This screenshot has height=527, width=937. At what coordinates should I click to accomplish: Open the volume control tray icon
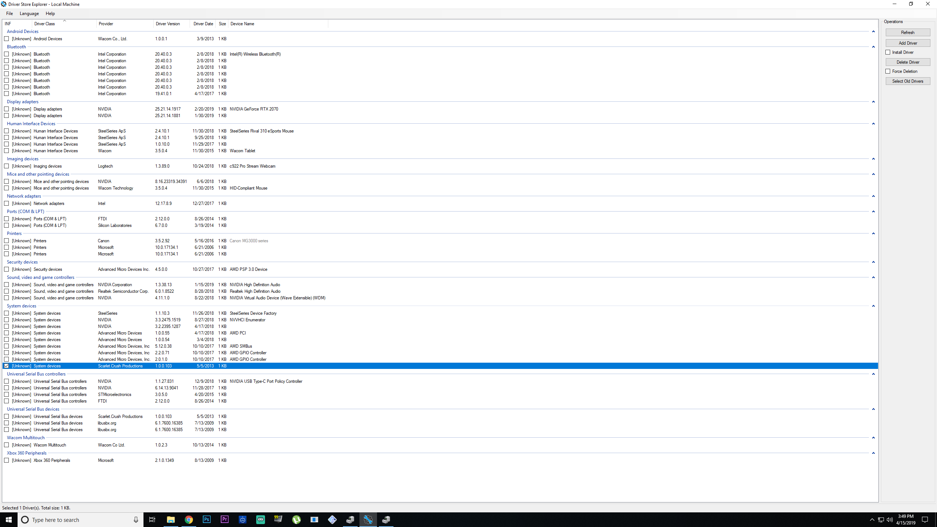(x=890, y=520)
